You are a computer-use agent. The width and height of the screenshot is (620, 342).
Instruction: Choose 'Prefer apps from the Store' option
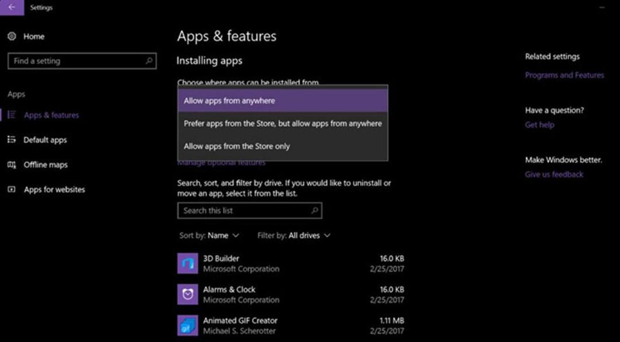282,123
